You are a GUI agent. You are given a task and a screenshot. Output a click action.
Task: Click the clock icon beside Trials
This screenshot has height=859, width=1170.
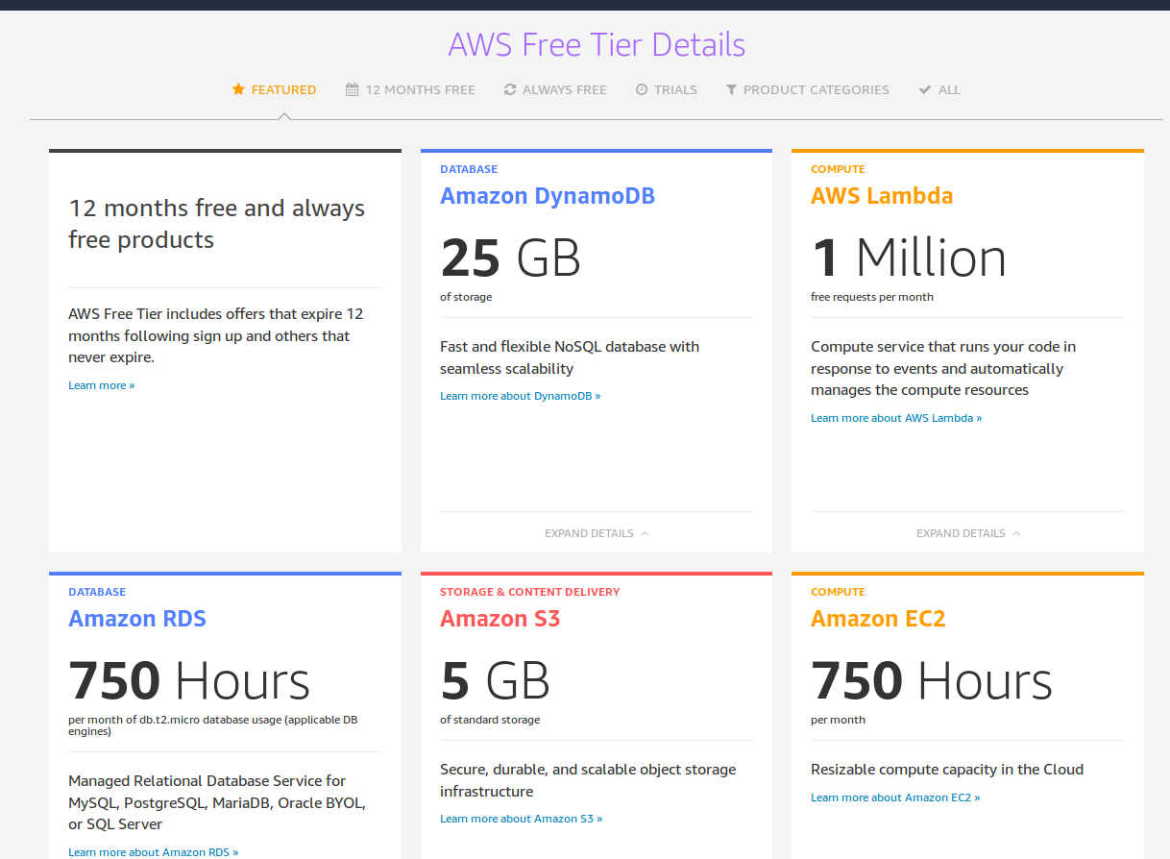pyautogui.click(x=642, y=89)
